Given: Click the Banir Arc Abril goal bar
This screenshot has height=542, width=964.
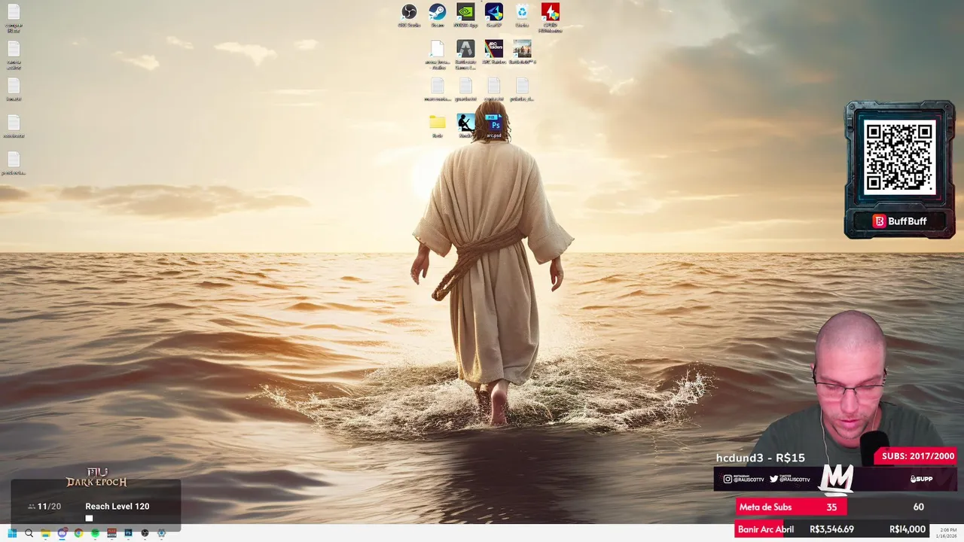Looking at the screenshot, I should point(832,529).
